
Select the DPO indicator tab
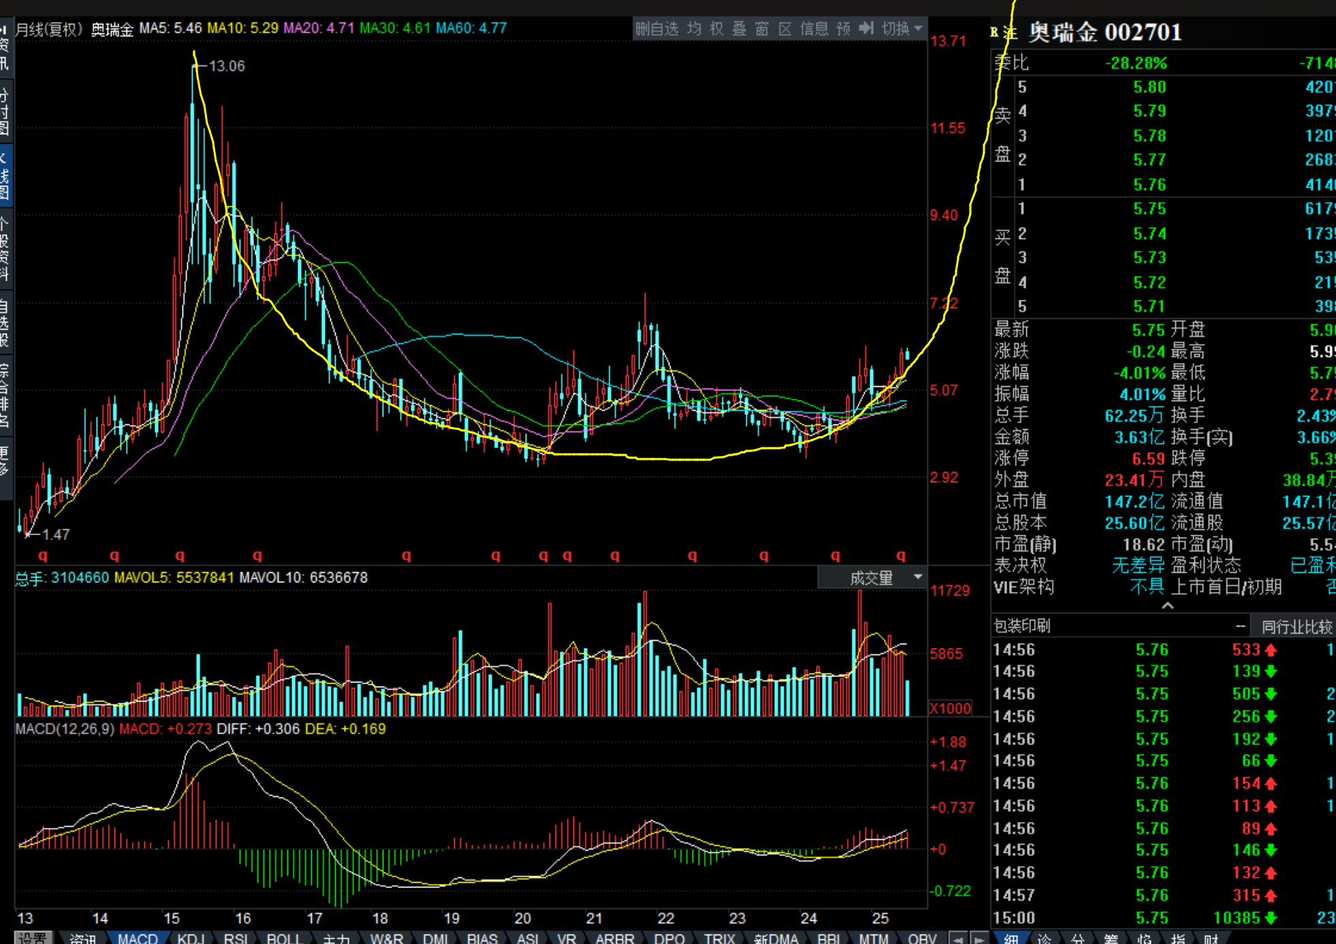pos(669,939)
